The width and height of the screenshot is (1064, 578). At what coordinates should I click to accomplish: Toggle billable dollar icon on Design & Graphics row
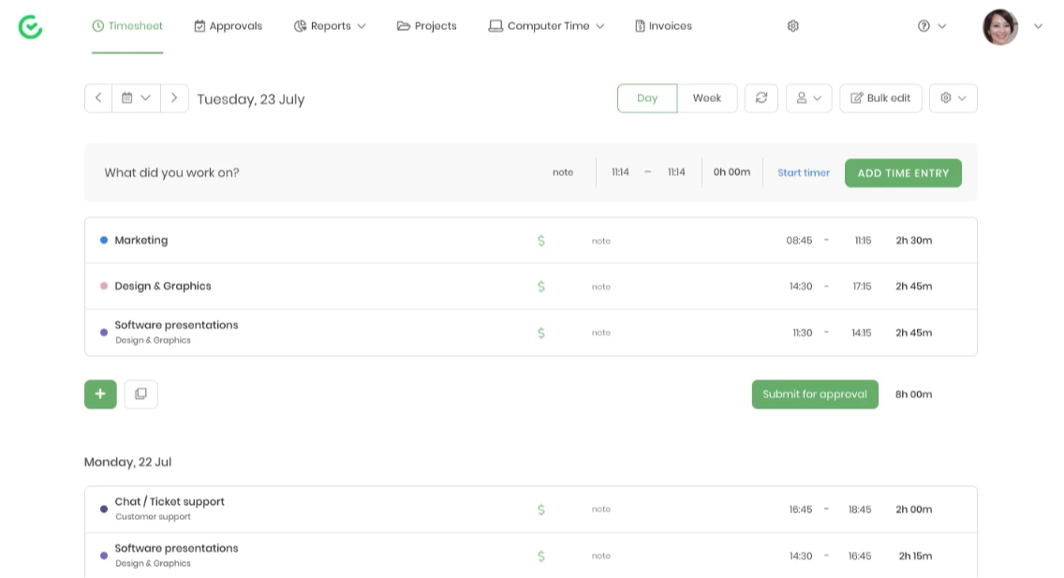[540, 287]
